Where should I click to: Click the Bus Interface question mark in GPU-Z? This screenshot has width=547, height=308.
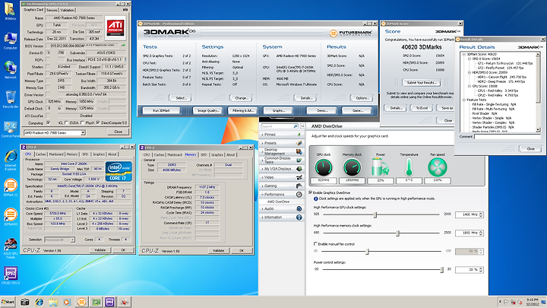coord(125,60)
